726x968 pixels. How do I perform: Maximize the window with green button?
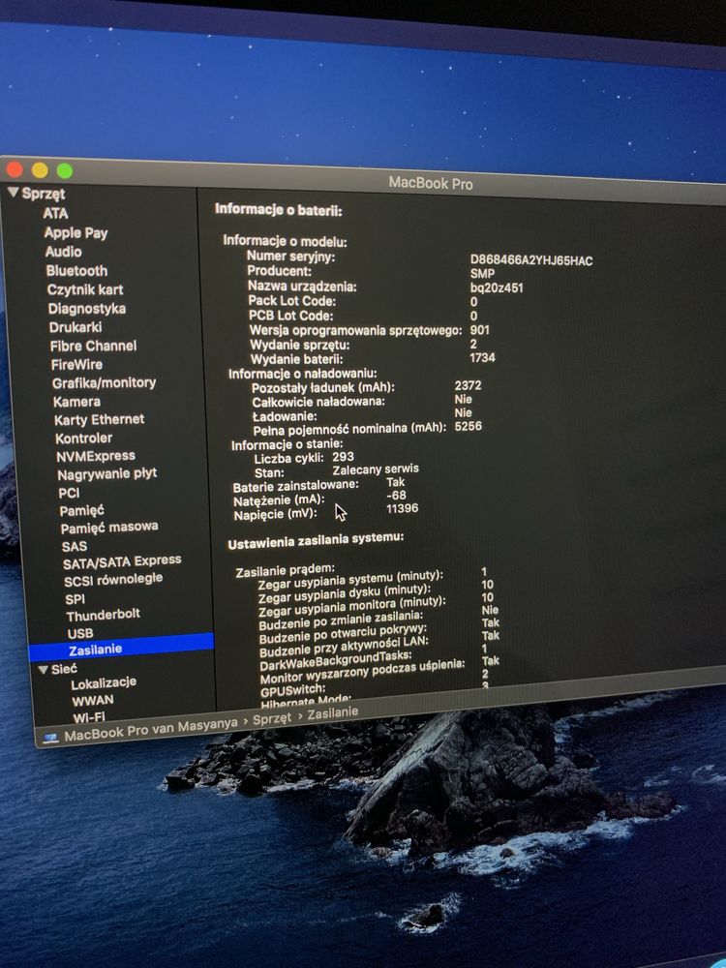click(x=65, y=170)
